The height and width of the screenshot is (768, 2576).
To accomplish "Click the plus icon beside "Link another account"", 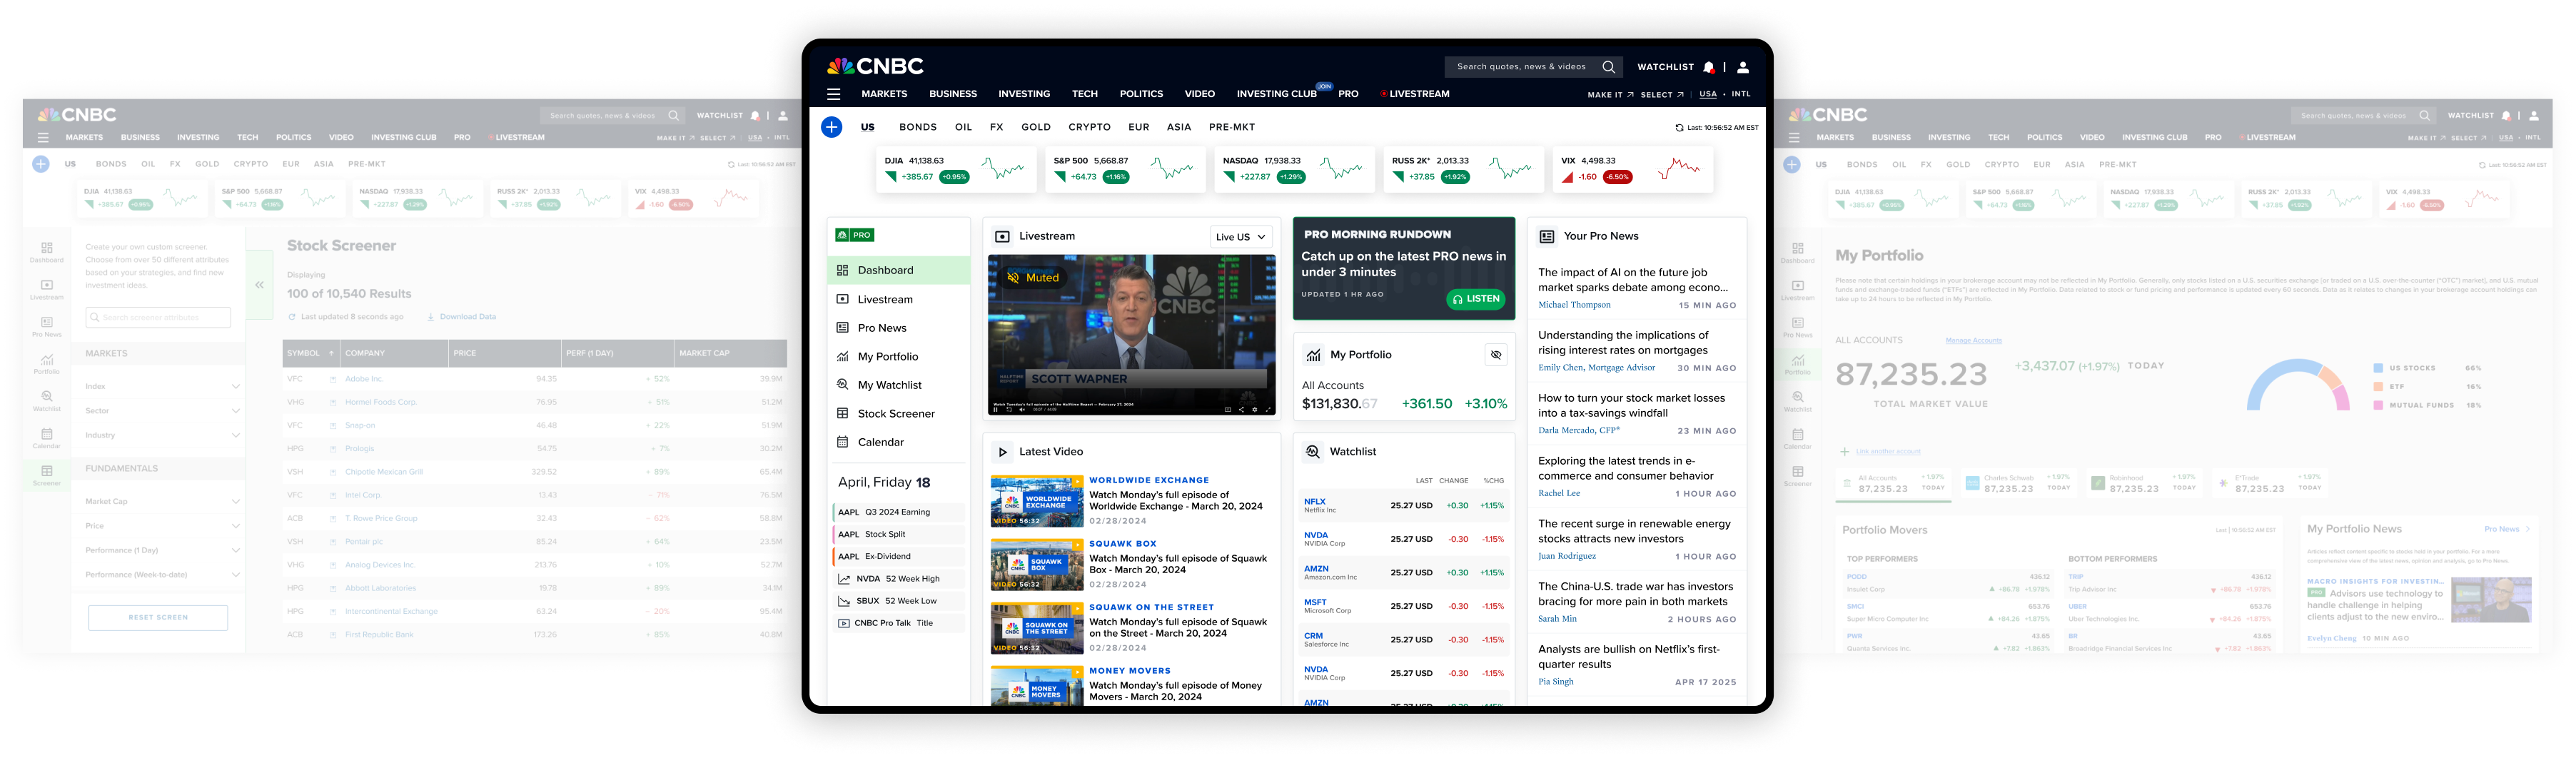I will (x=1844, y=452).
